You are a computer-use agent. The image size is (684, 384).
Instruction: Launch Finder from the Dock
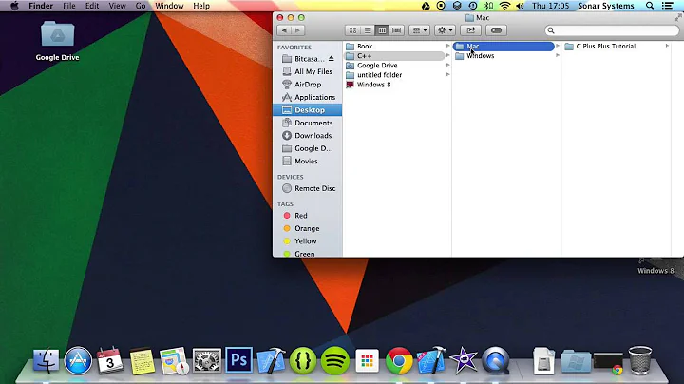point(46,360)
